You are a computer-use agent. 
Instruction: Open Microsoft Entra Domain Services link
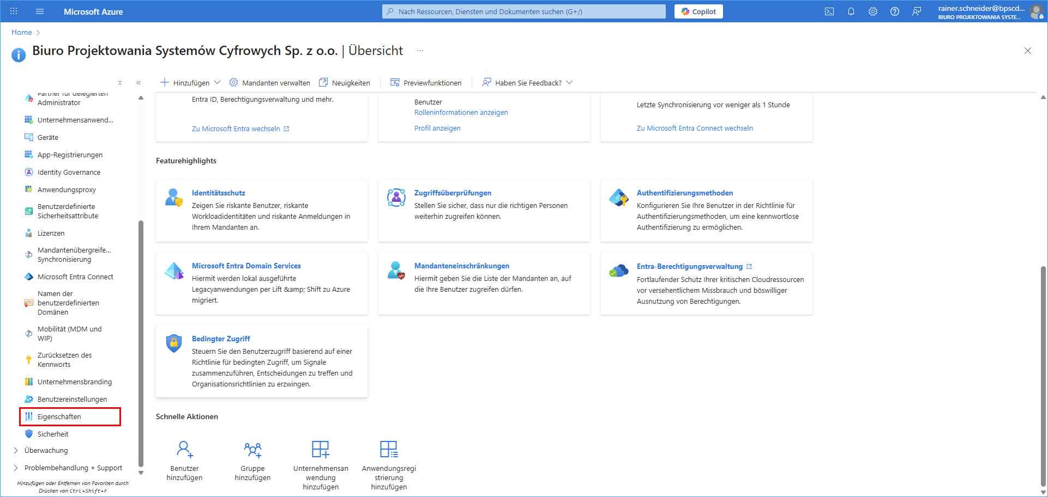pos(246,266)
